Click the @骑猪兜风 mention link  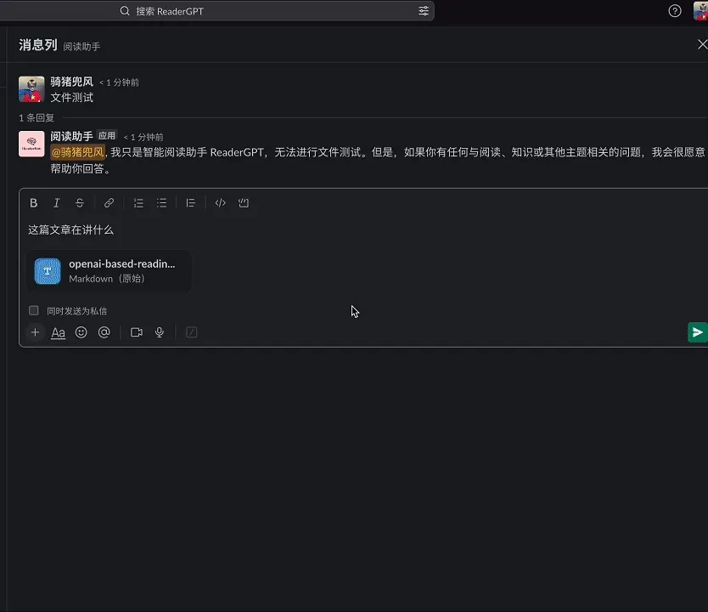coord(78,152)
